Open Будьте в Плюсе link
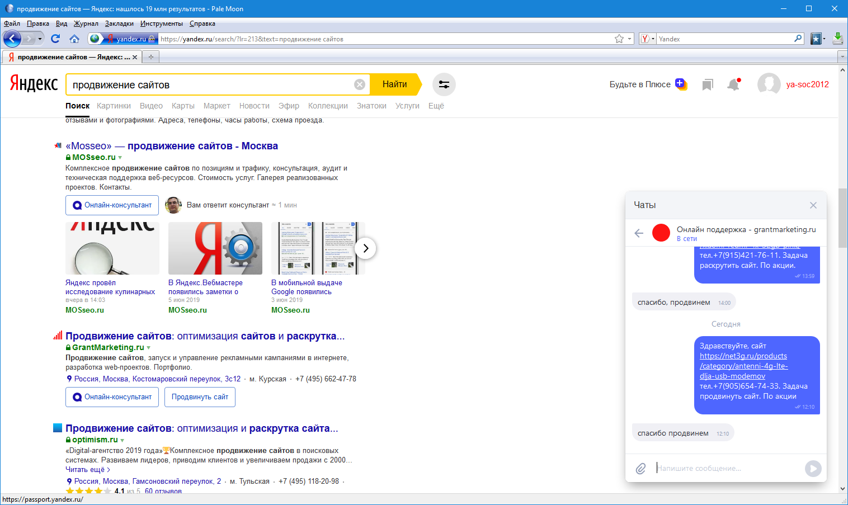Viewport: 848px width, 505px height. tap(640, 84)
